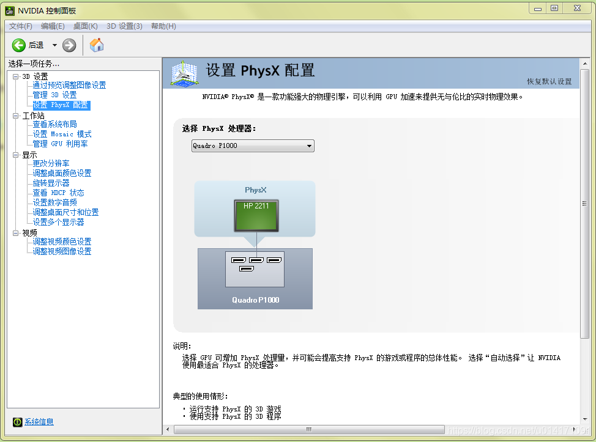Select the HP 2211 monitor icon
The height and width of the screenshot is (442, 596).
pyautogui.click(x=256, y=216)
